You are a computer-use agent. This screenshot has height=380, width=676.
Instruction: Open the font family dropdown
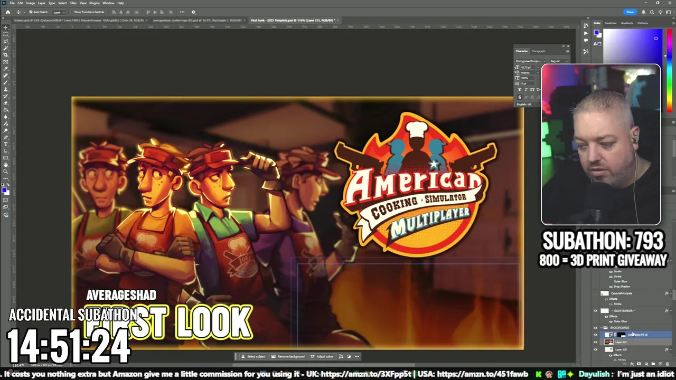coord(544,61)
